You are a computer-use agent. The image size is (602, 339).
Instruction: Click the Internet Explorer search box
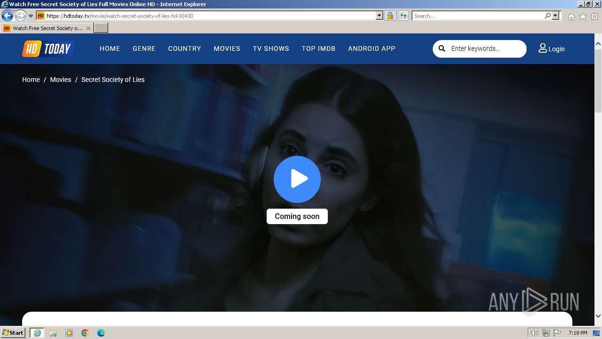click(477, 16)
